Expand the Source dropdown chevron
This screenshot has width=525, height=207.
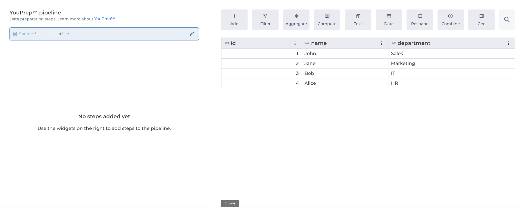pos(68,34)
